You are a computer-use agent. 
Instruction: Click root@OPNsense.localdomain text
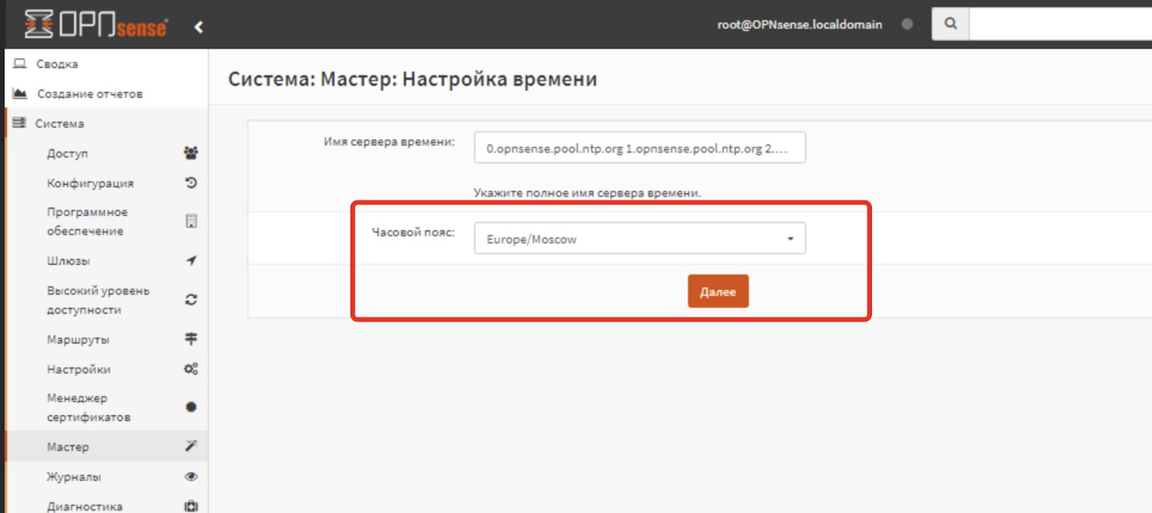[799, 24]
